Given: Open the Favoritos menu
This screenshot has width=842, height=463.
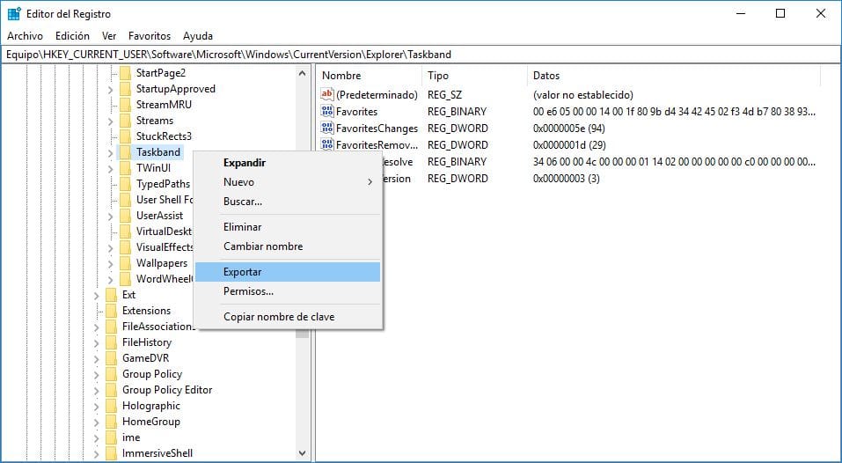Looking at the screenshot, I should point(149,36).
